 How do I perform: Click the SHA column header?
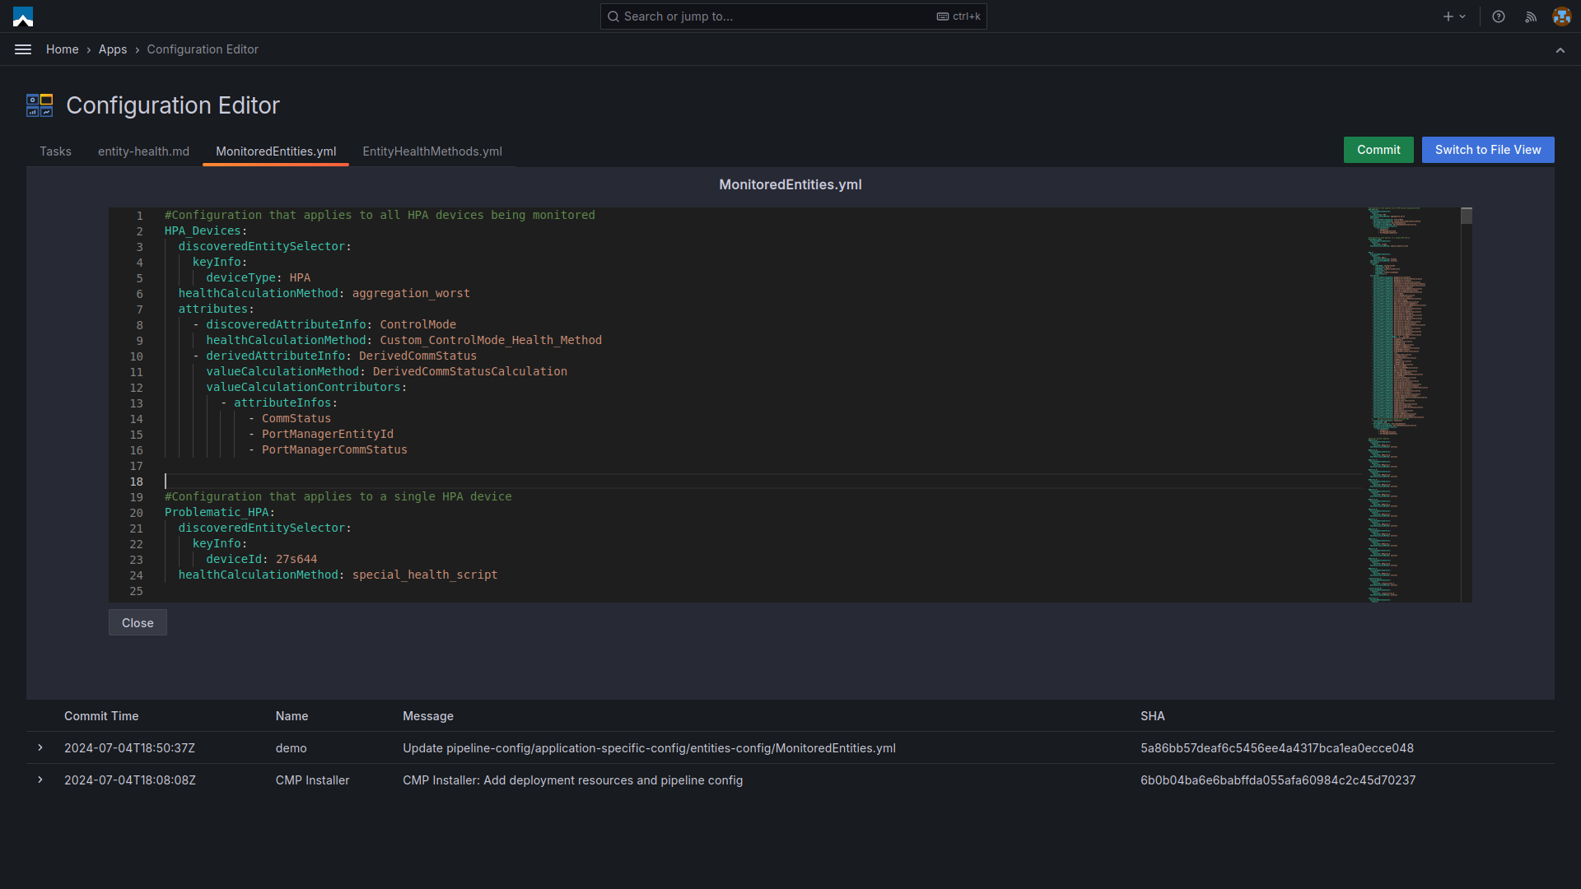point(1153,716)
